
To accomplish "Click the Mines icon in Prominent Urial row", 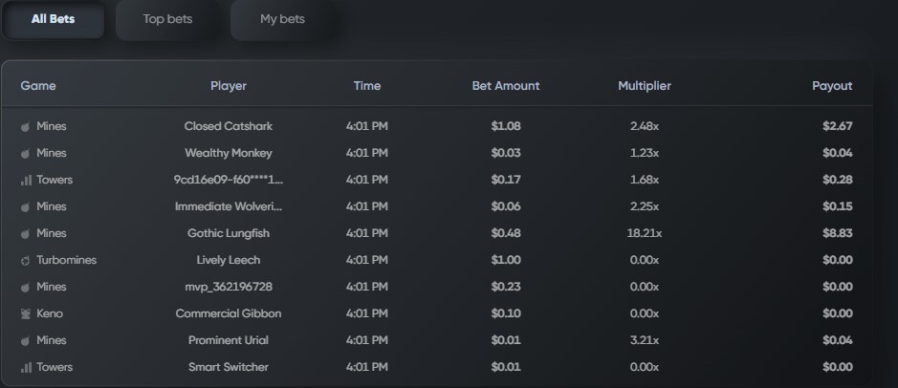I will click(25, 340).
